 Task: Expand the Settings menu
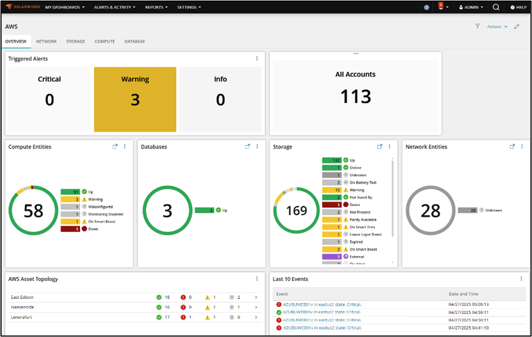[189, 7]
